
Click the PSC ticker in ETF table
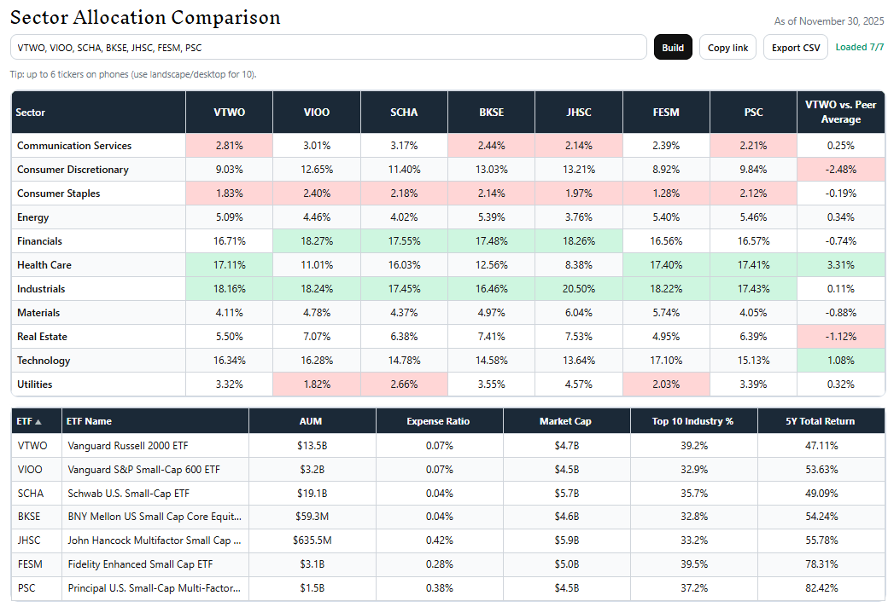27,587
